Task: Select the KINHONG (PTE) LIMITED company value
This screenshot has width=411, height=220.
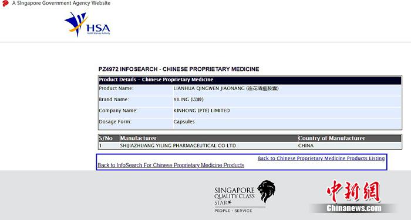Action: point(201,111)
